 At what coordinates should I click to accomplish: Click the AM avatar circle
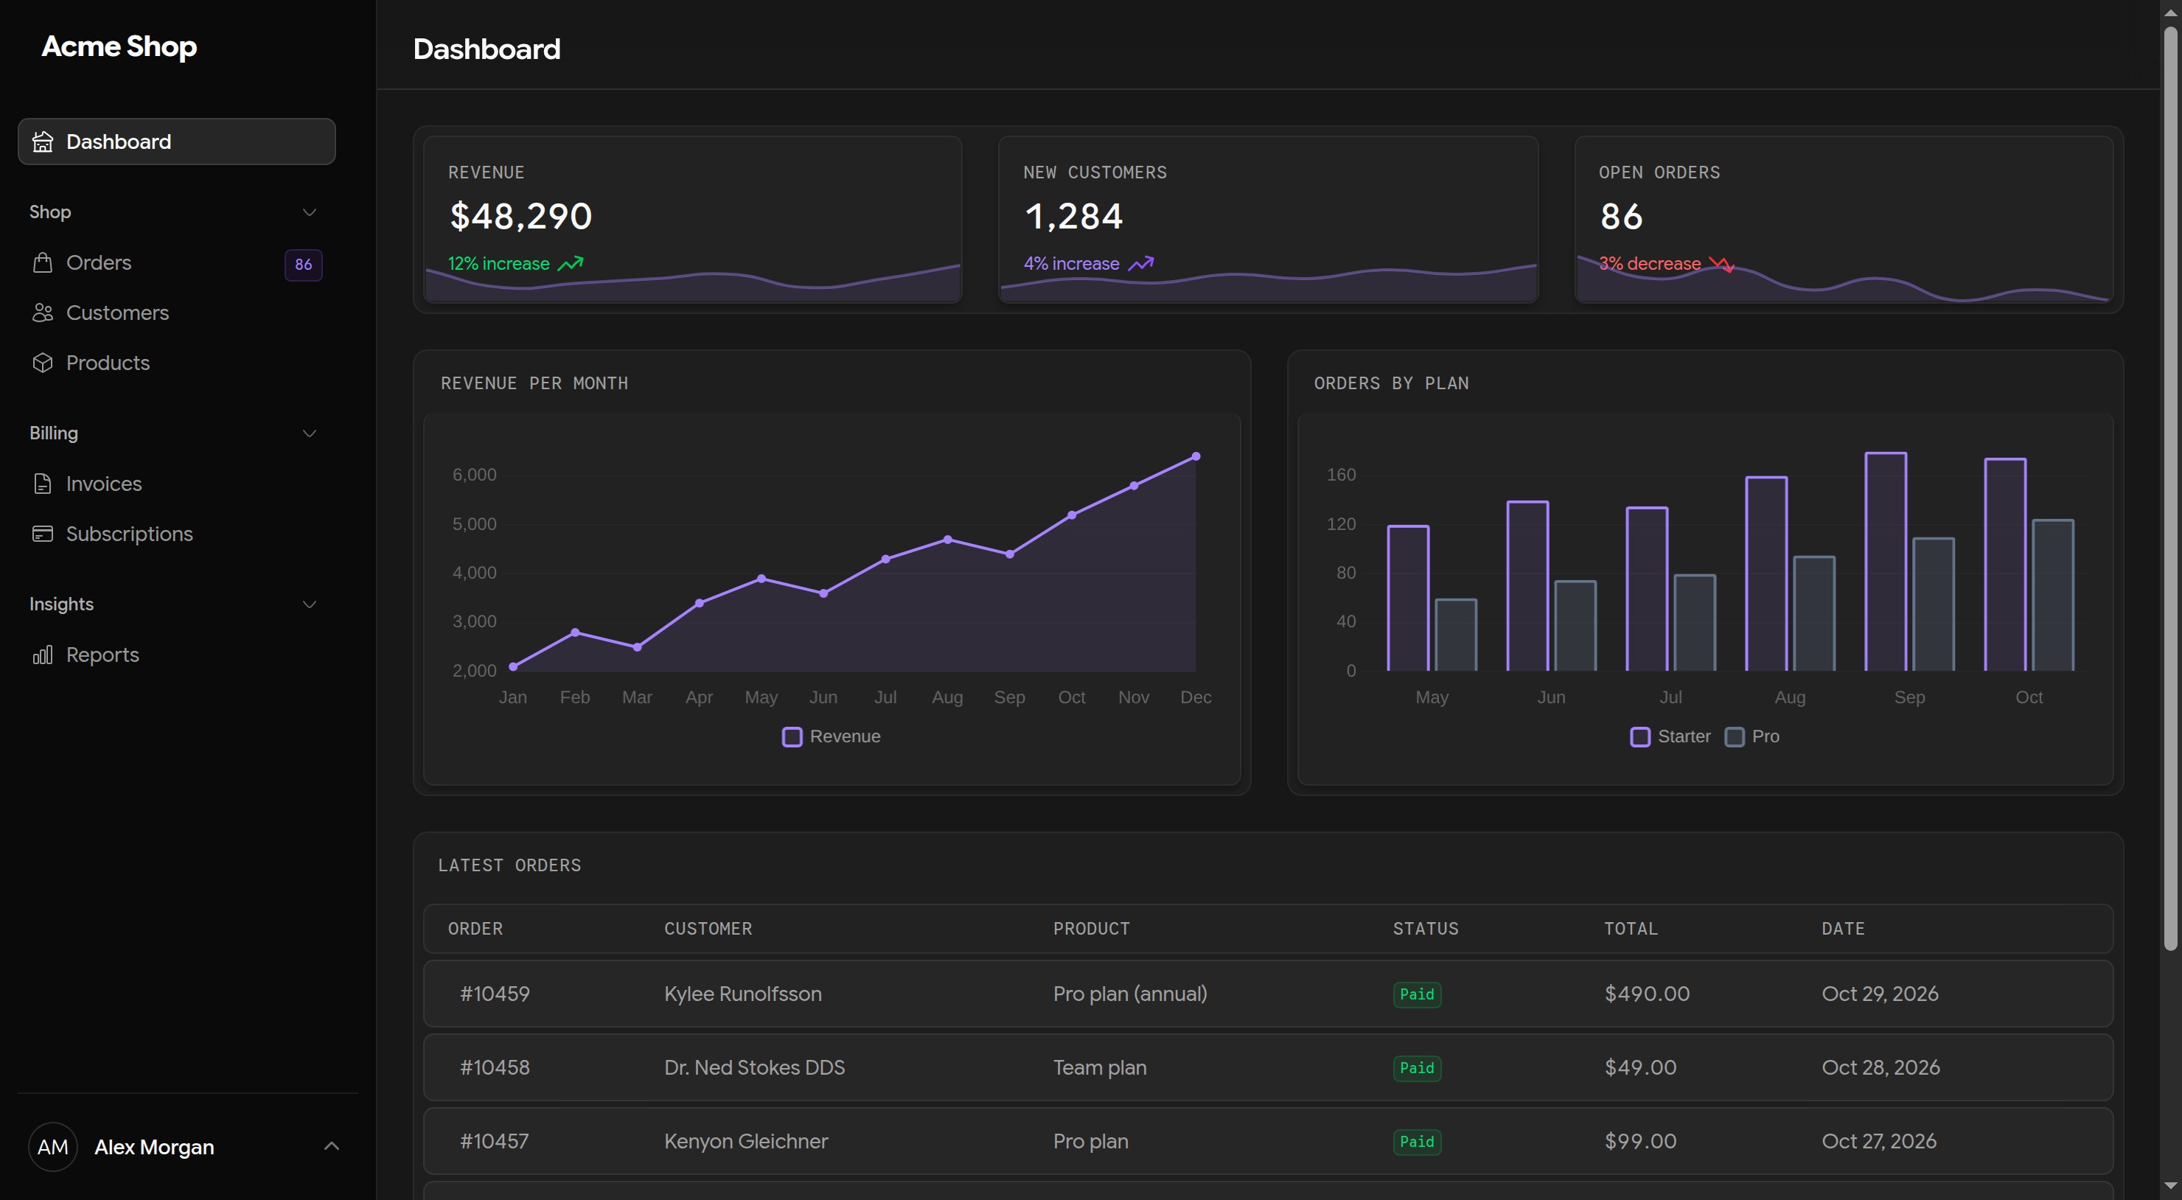click(52, 1147)
